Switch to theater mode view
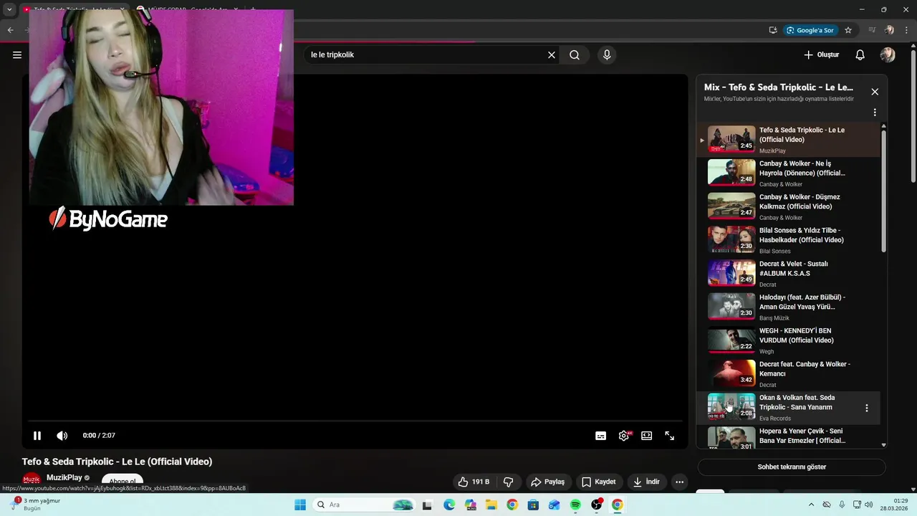The height and width of the screenshot is (516, 917). pyautogui.click(x=647, y=436)
